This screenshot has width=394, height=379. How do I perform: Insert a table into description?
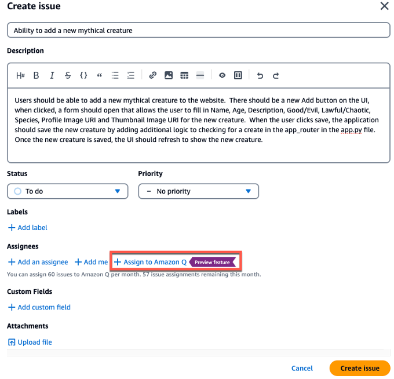pos(184,75)
